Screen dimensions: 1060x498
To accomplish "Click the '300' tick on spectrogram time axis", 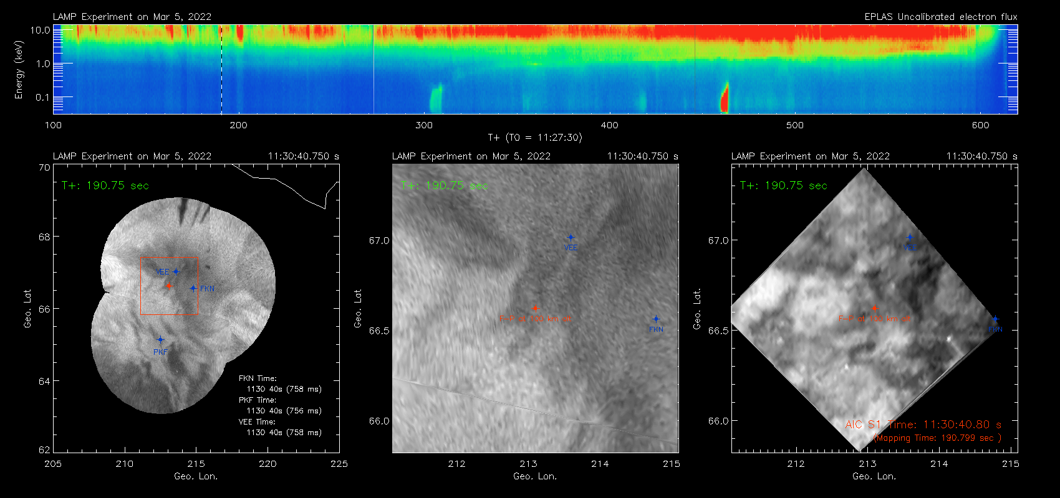I will [x=424, y=125].
